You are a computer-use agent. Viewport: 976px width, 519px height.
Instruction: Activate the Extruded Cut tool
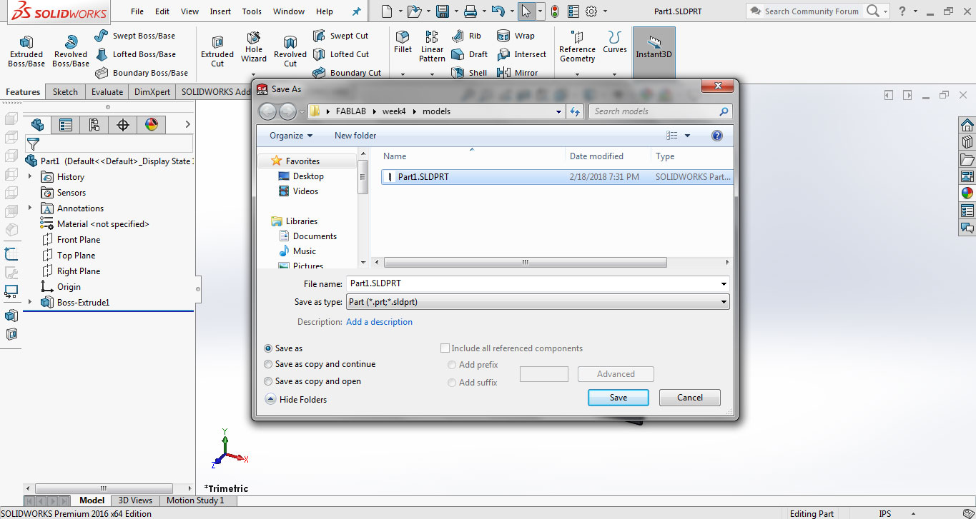[x=217, y=51]
